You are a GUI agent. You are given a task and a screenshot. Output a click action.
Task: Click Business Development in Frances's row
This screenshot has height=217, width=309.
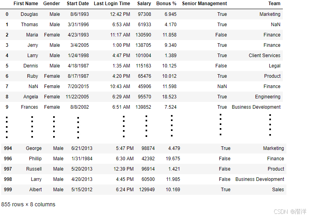click(256, 107)
